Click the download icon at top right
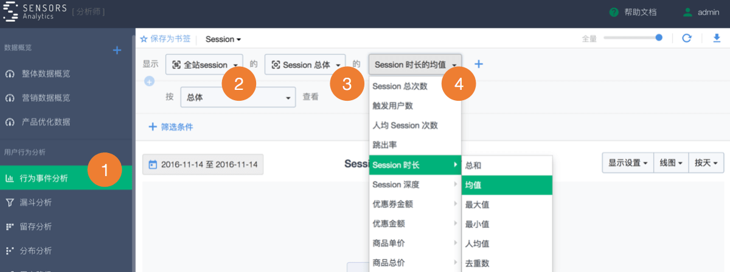Screen dimensions: 730x272 [716, 38]
